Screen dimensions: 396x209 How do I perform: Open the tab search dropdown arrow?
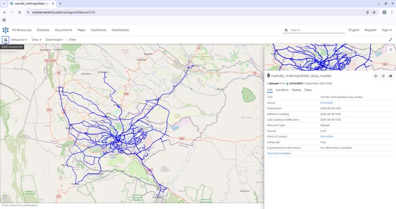4,3
